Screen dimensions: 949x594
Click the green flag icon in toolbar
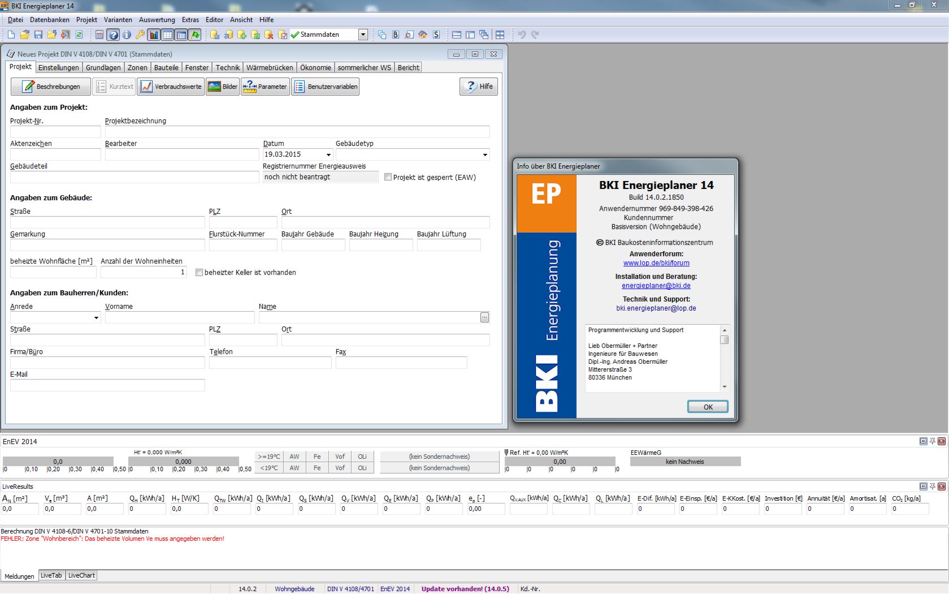coord(195,35)
